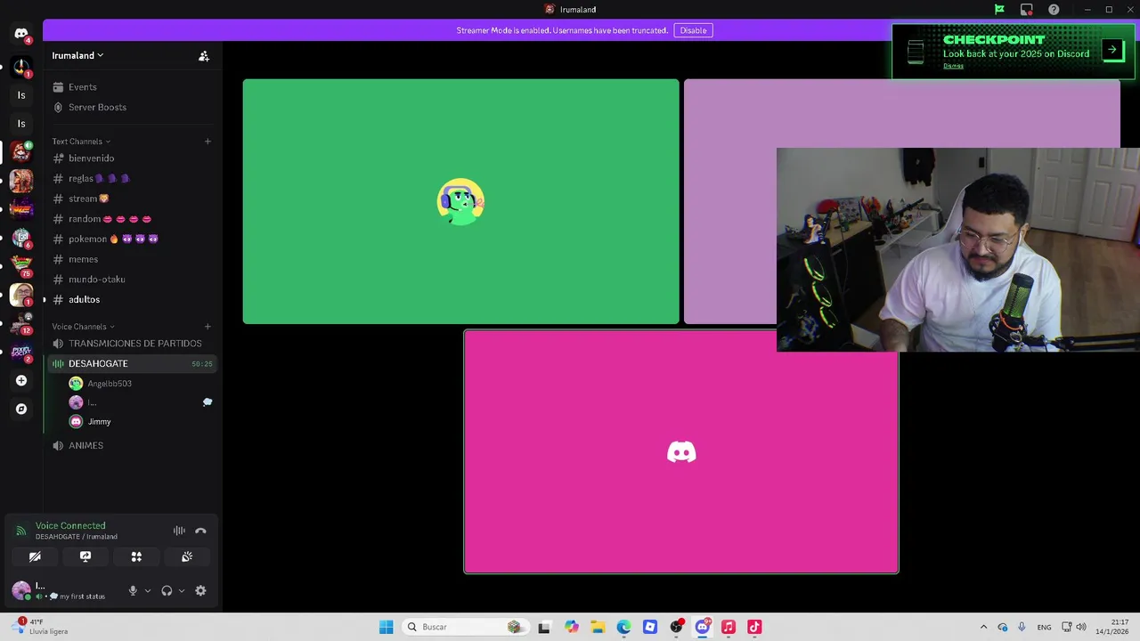1140x641 pixels.
Task: Collapse the Voice Channels category
Action: (83, 327)
